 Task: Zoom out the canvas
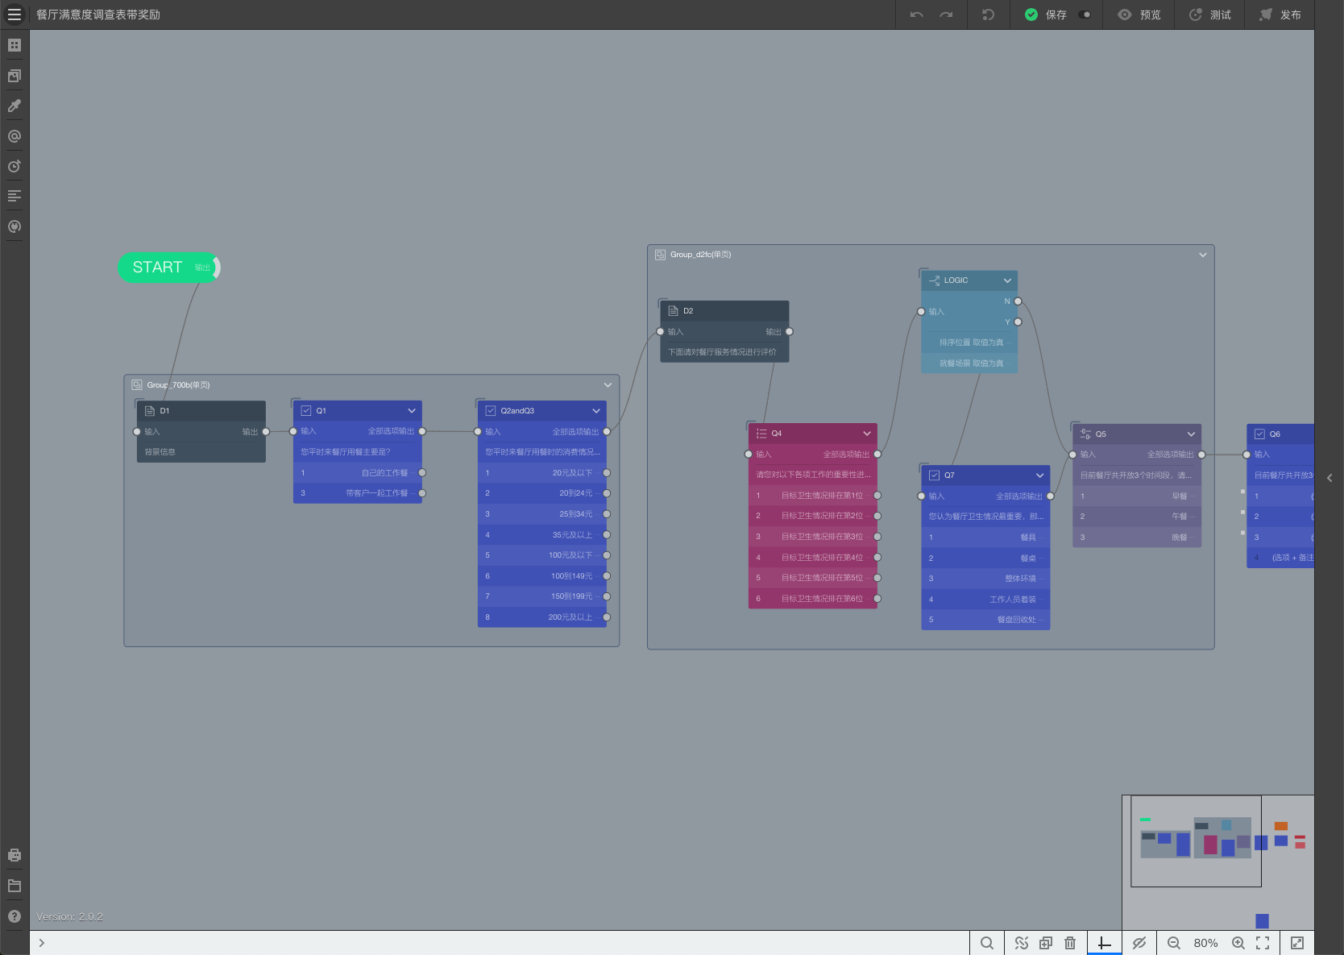coord(1174,943)
